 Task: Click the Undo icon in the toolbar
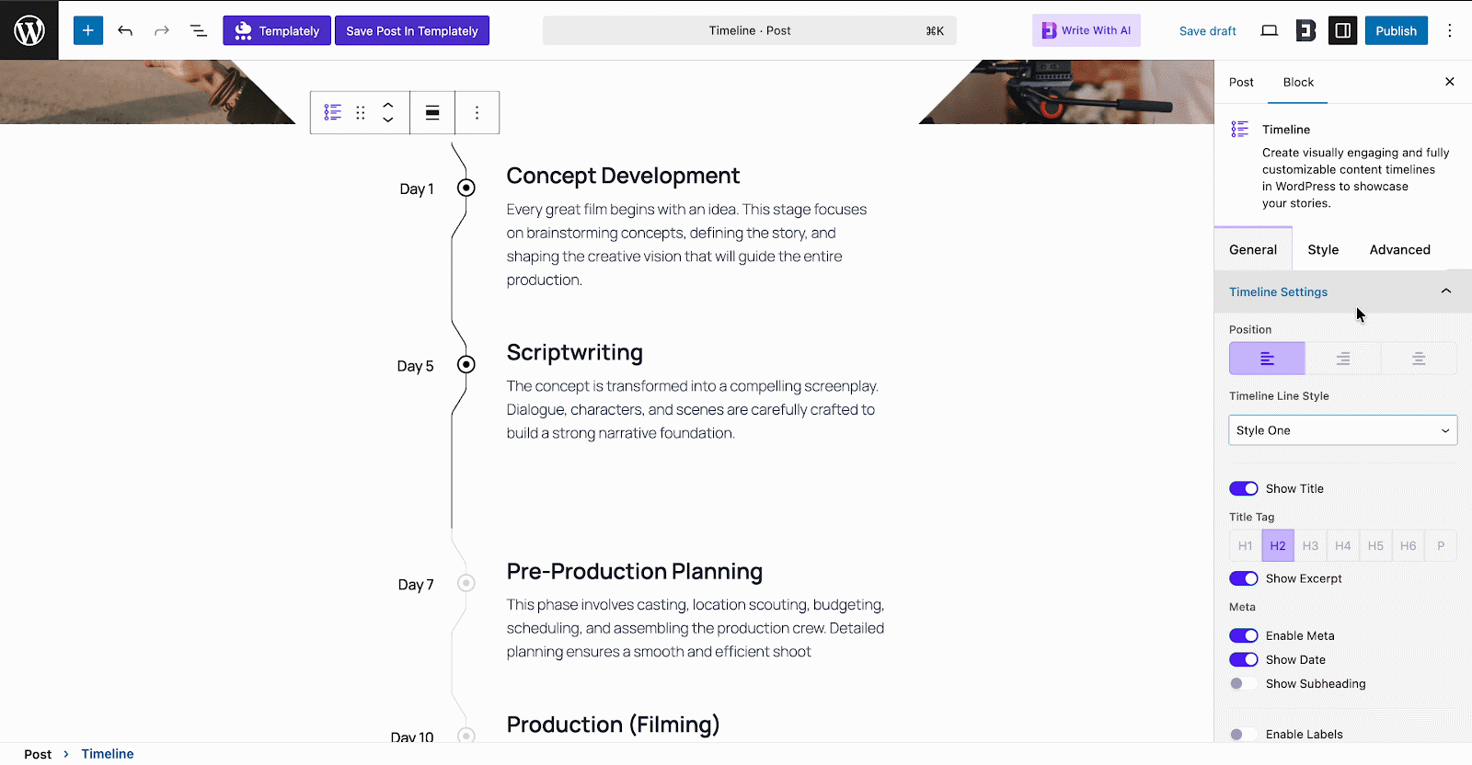[125, 29]
